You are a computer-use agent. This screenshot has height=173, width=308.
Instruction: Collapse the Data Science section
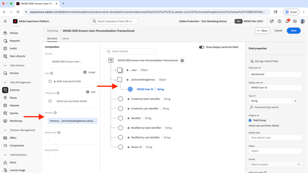[x=5, y=65]
